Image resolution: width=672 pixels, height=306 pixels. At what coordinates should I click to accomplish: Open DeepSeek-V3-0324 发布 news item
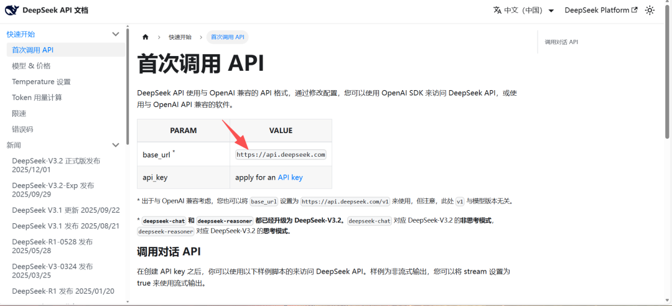pos(52,271)
